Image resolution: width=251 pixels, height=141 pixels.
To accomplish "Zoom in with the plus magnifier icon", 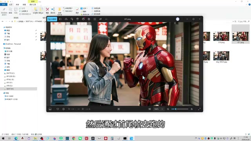I will tap(192, 109).
